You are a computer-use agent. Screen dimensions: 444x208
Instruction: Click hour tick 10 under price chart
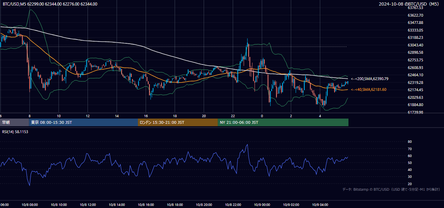tap(59, 116)
